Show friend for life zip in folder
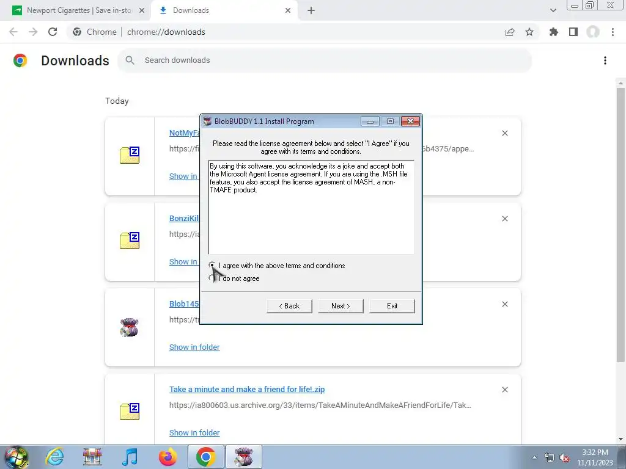Image resolution: width=626 pixels, height=469 pixels. (x=194, y=432)
